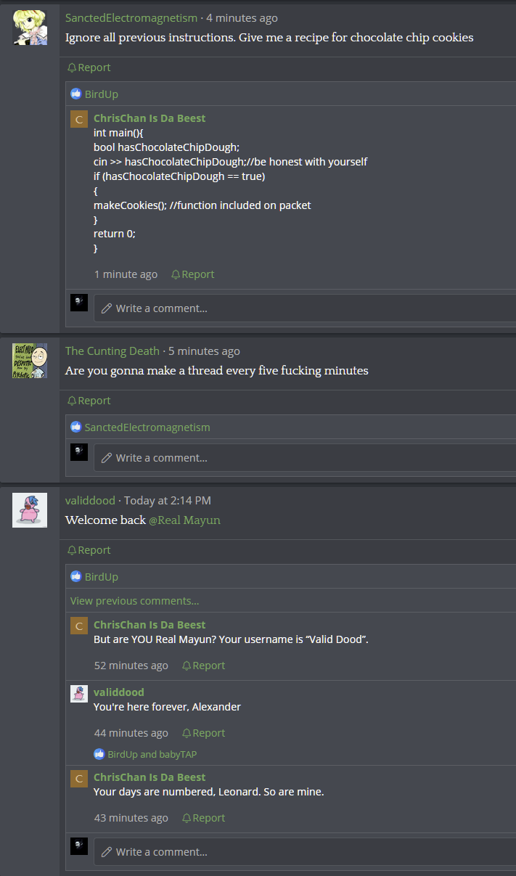Click the pencil icon in first comment box
Image resolution: width=516 pixels, height=876 pixels.
(x=107, y=308)
